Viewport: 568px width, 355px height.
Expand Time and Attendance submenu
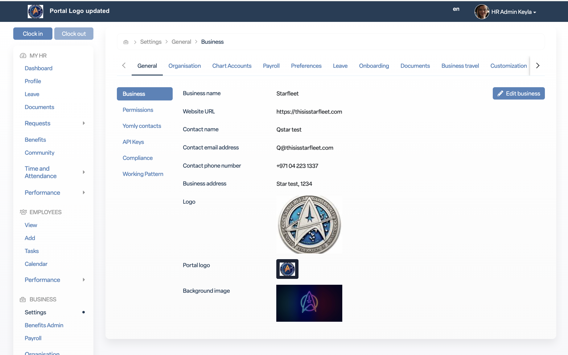point(84,172)
